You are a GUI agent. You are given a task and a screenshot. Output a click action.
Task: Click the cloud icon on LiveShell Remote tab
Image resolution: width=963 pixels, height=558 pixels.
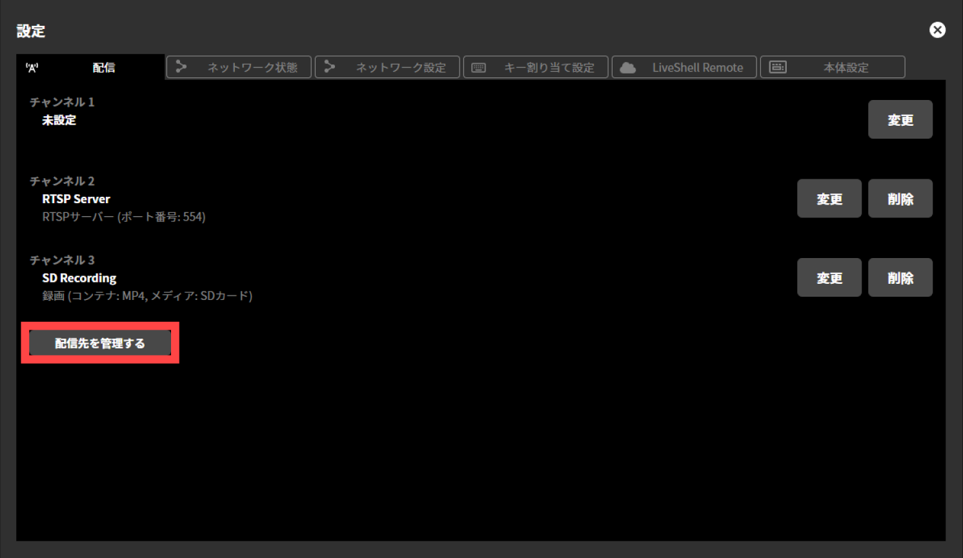point(627,67)
